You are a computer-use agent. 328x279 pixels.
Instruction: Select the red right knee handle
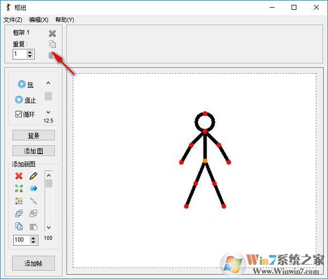[214, 183]
